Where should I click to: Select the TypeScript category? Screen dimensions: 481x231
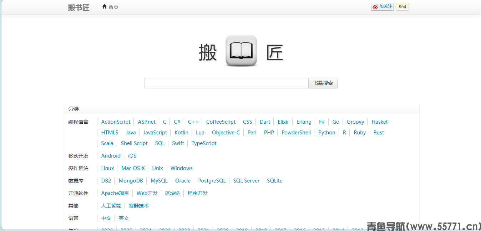click(204, 143)
